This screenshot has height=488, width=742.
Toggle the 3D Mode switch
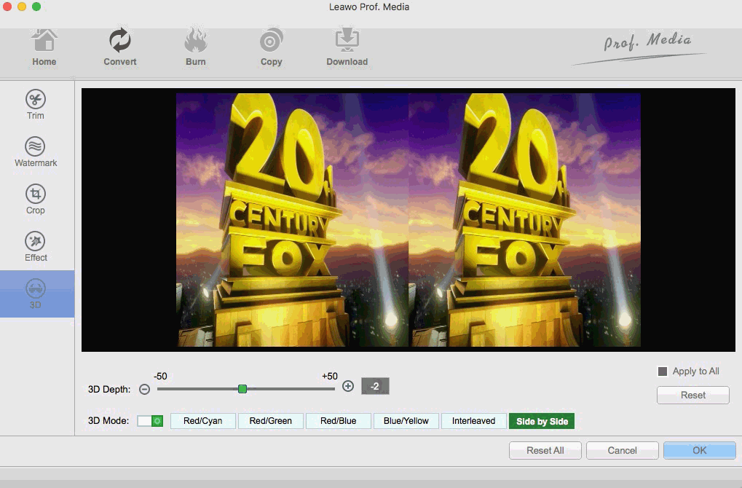pyautogui.click(x=150, y=421)
